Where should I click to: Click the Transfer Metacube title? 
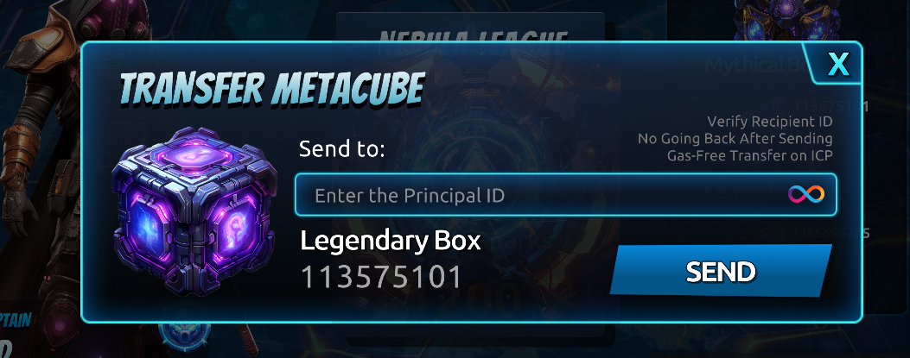click(x=271, y=89)
